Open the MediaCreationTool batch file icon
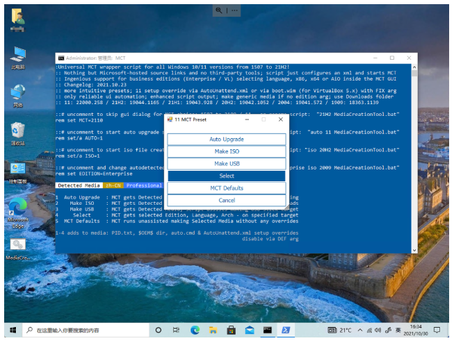Viewport: 454px width, 343px height. 18,246
